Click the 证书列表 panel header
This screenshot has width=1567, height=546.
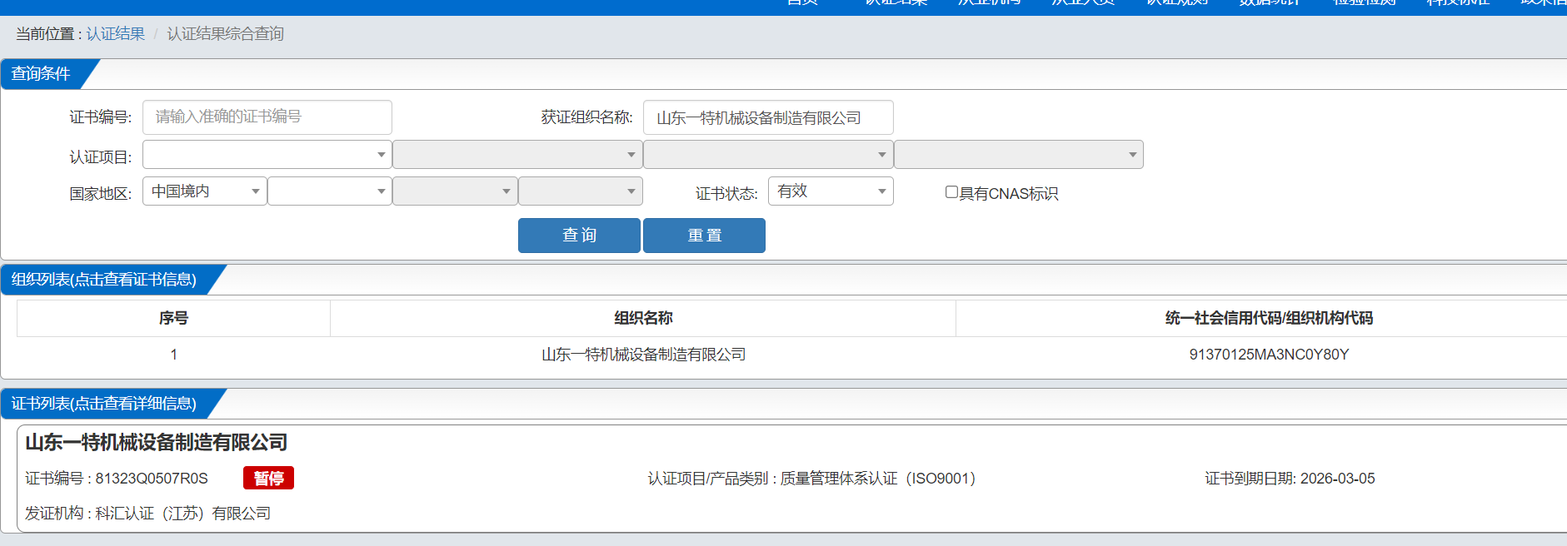104,404
